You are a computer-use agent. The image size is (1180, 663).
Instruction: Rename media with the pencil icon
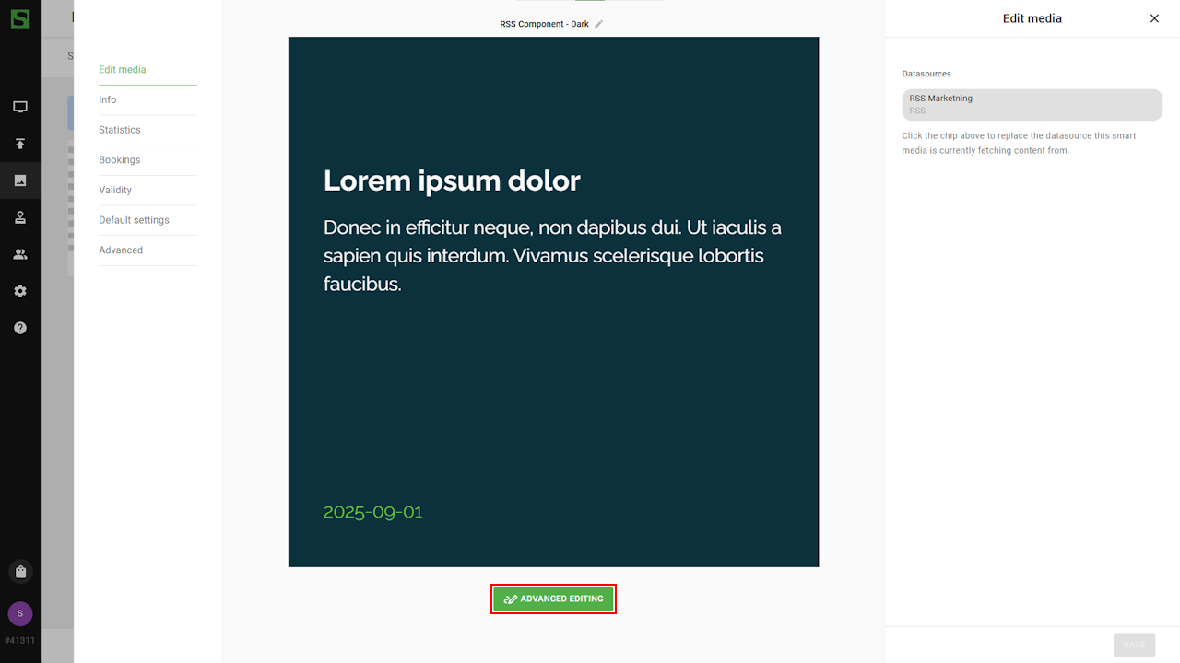pyautogui.click(x=599, y=24)
